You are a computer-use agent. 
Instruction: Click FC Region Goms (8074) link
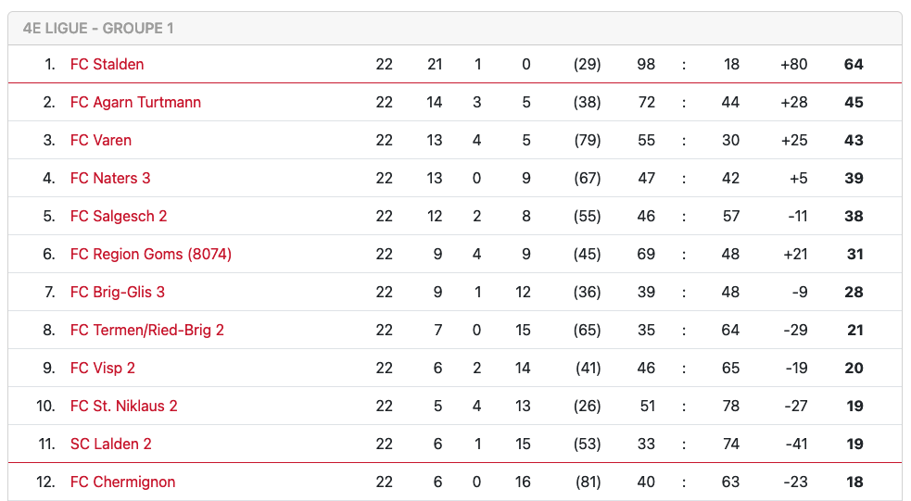pos(151,254)
